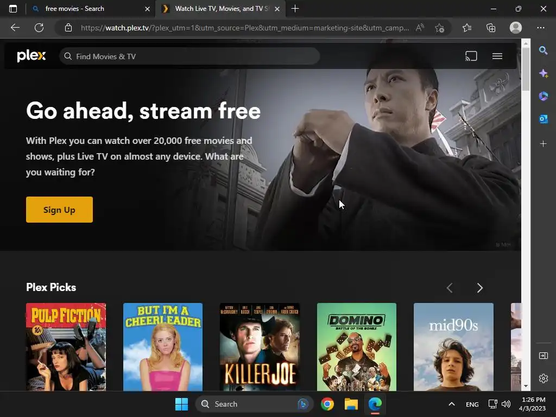Open the browser profile avatar
The height and width of the screenshot is (417, 556).
click(516, 28)
